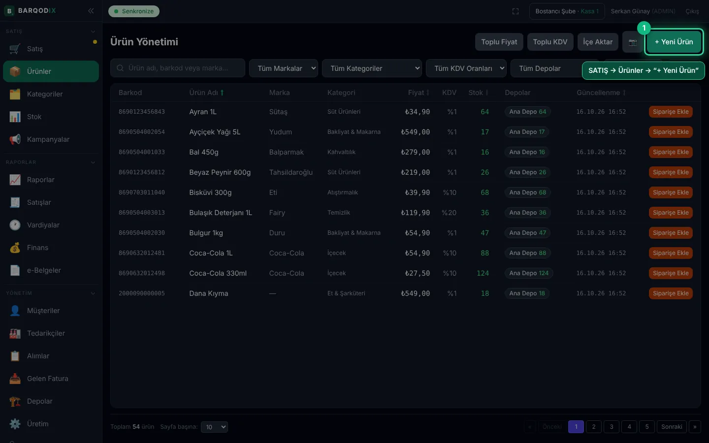Open the Kategoriler folder icon
Screen dimensions: 709x443
point(15,94)
